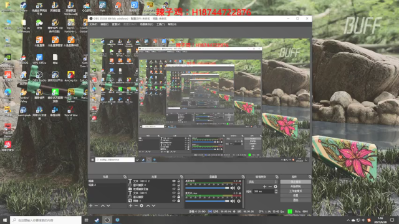Select Among Us desktop shortcut

71,76
